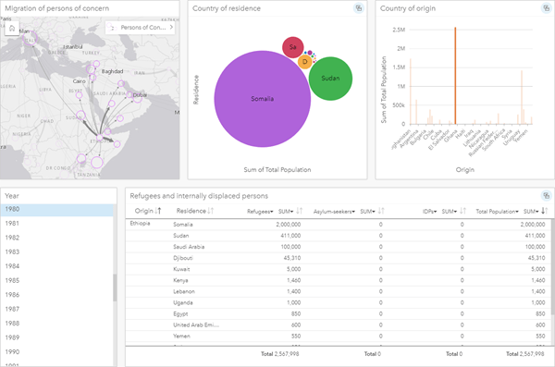Flip the Refugees table card
This screenshot has height=367, width=555.
[x=546, y=195]
